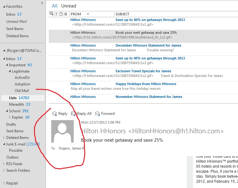
Task: Select the Lists 14702 folder
Action: coord(23,98)
